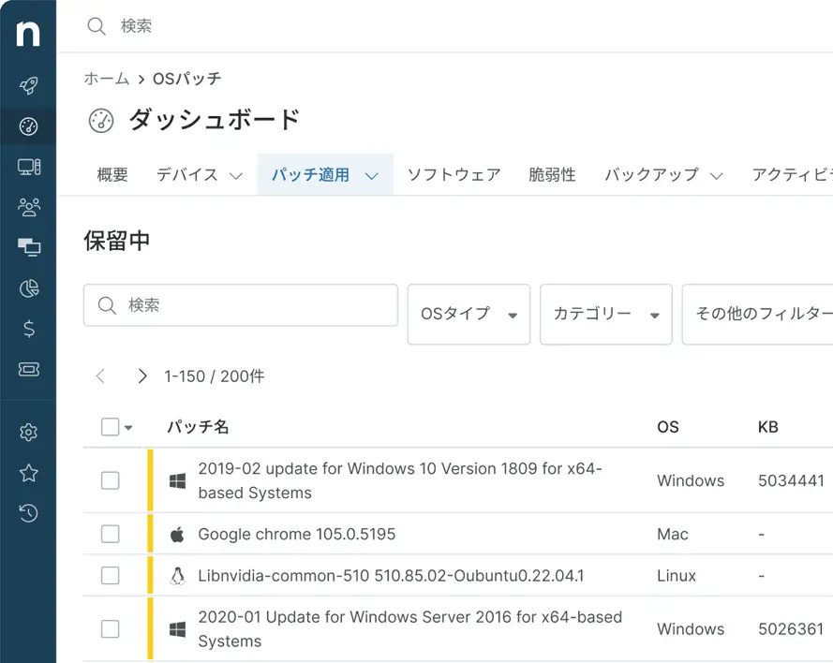Click KB value 5034441
This screenshot has width=833, height=663.
tap(791, 480)
